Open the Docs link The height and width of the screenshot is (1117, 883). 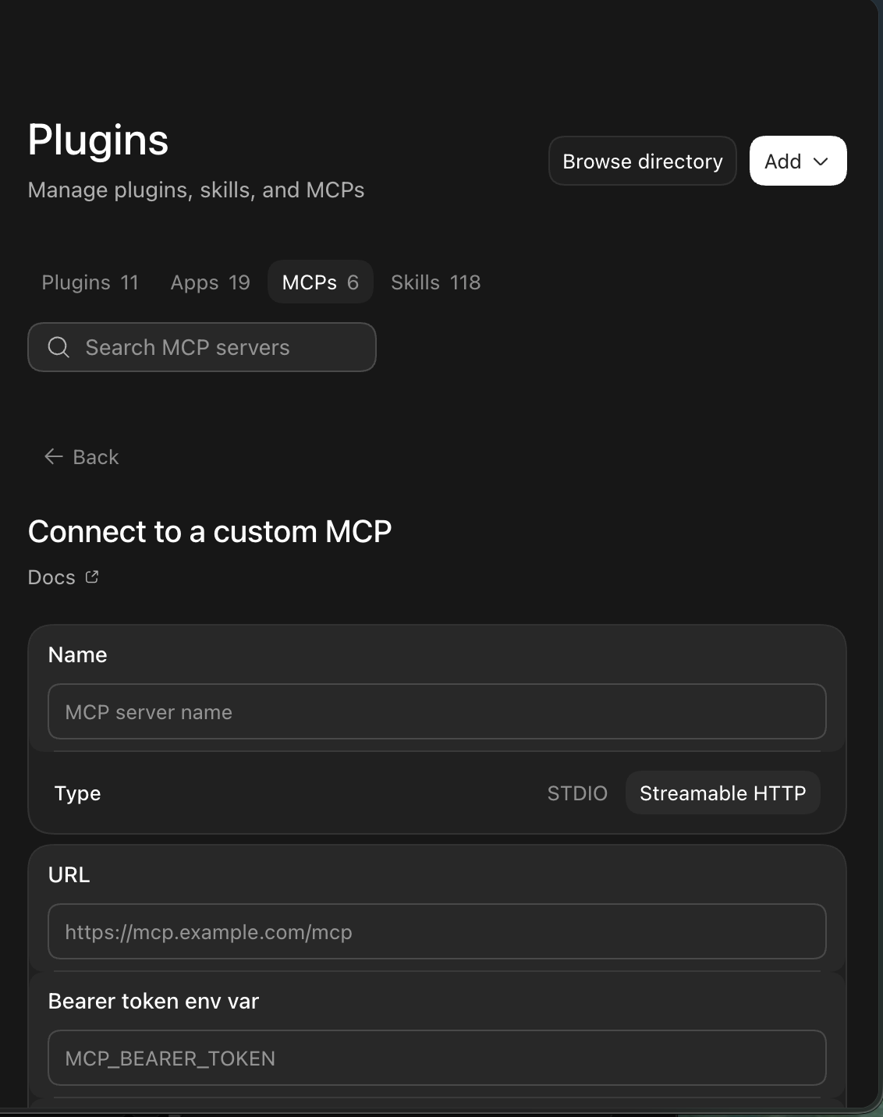(x=63, y=577)
